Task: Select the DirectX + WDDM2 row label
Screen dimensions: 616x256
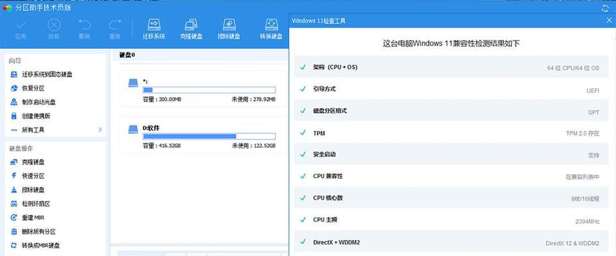Action: pyautogui.click(x=336, y=243)
